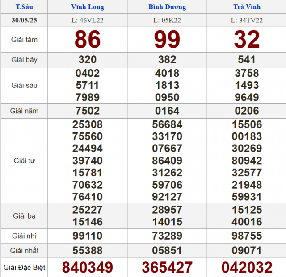Select fourth prize number 76410
Screen dimensions: 286x277
[x=88, y=197]
